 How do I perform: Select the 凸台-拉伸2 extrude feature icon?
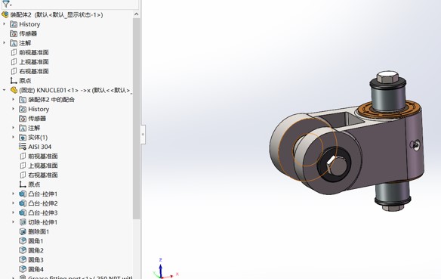click(x=23, y=203)
